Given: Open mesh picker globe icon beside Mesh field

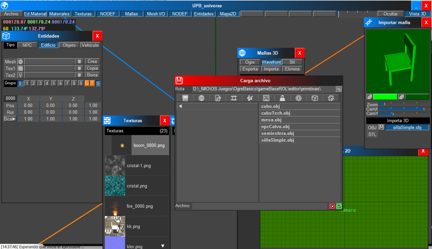Looking at the screenshot, I should pos(21,62).
